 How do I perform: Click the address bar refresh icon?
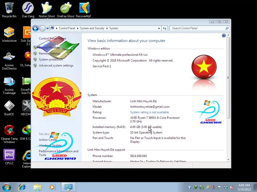[x=165, y=28]
